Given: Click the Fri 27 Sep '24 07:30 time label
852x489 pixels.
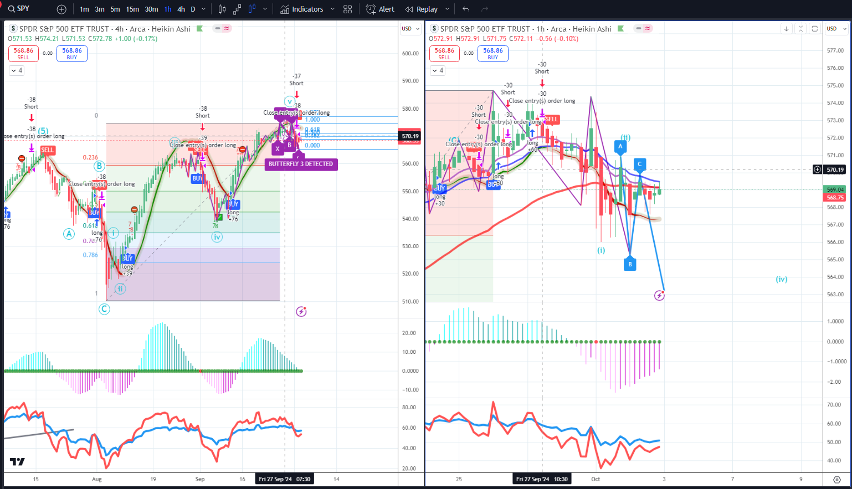Looking at the screenshot, I should (285, 479).
